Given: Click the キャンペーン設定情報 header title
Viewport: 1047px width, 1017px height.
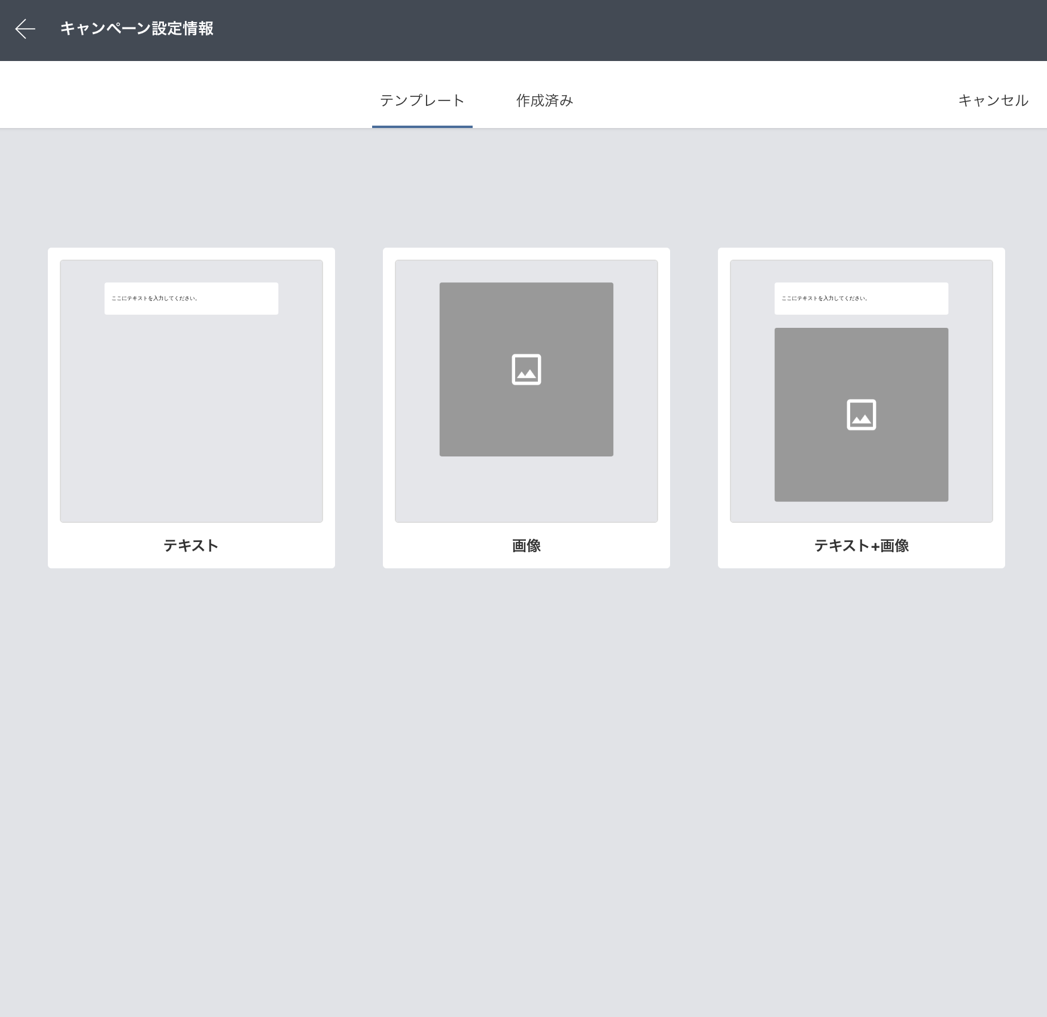Looking at the screenshot, I should (x=136, y=29).
